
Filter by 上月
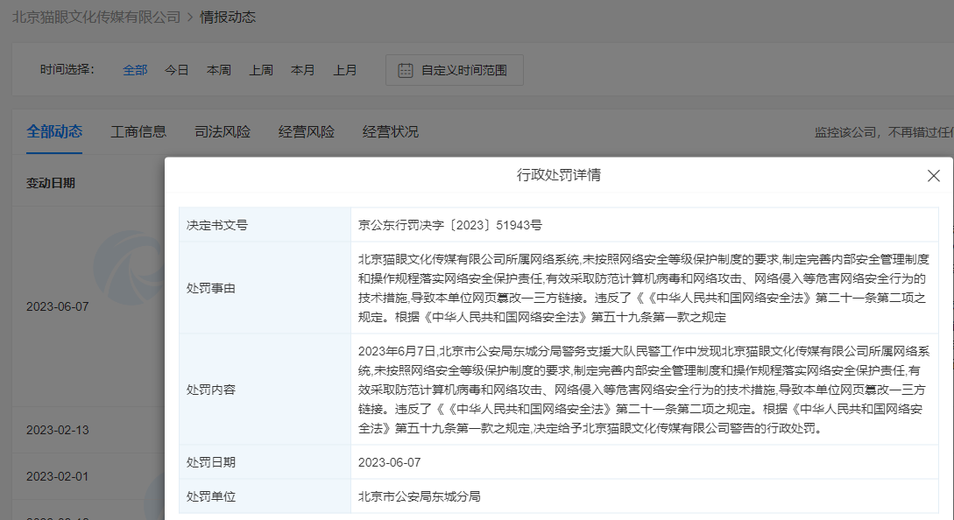point(344,71)
